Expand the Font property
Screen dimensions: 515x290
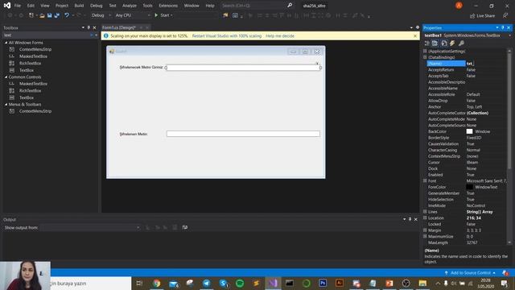click(x=425, y=180)
